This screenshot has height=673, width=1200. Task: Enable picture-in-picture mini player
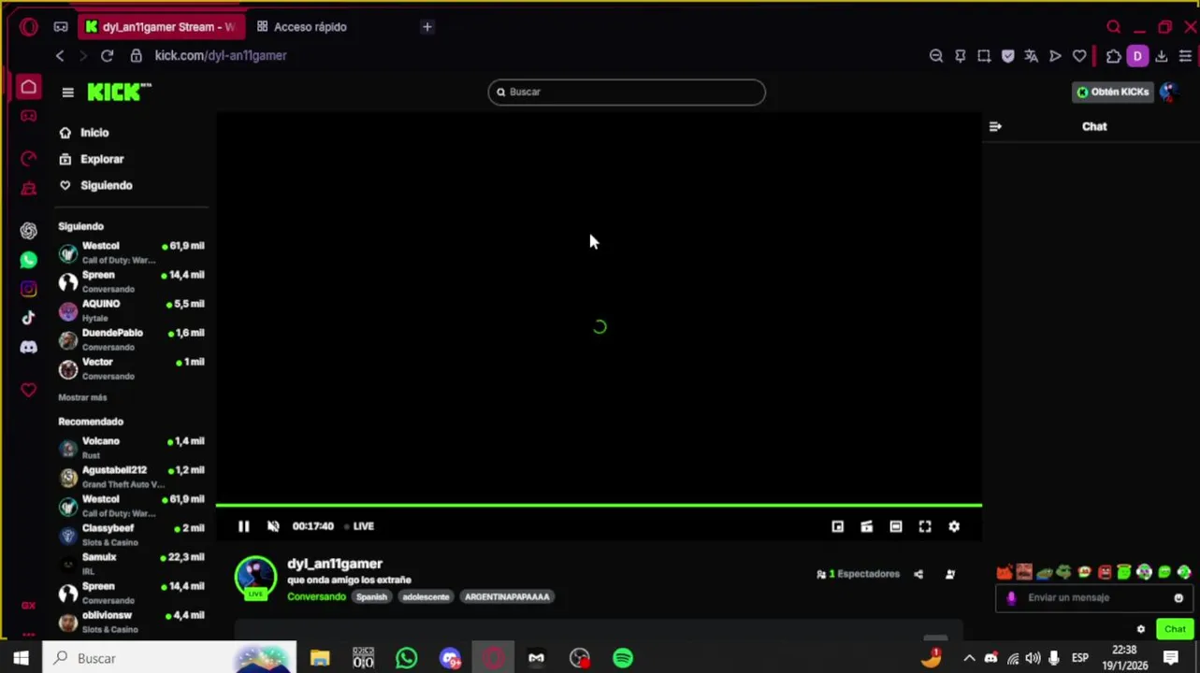tap(838, 526)
